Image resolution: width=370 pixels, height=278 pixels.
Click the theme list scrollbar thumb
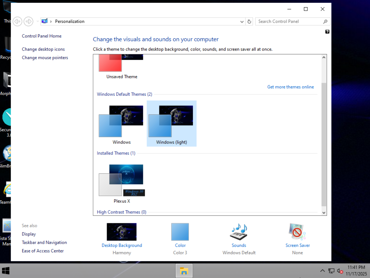click(x=324, y=144)
